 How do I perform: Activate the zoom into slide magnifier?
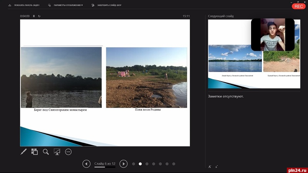(46, 152)
